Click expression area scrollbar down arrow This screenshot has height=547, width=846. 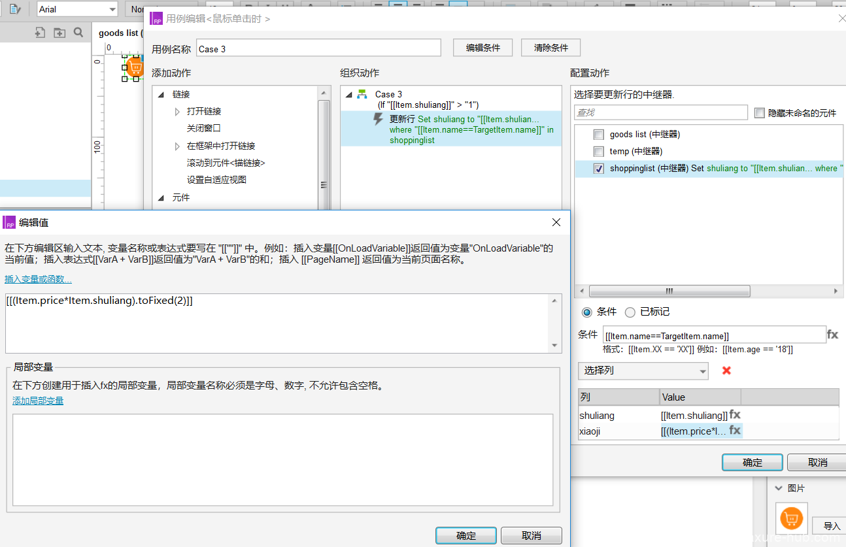click(555, 346)
